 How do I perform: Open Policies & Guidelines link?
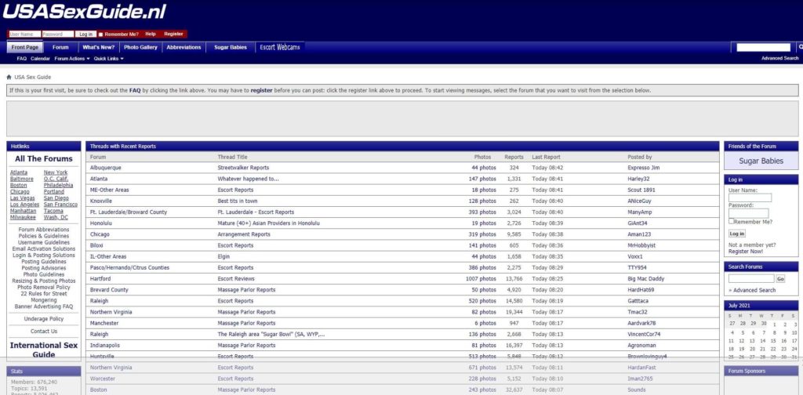point(44,237)
